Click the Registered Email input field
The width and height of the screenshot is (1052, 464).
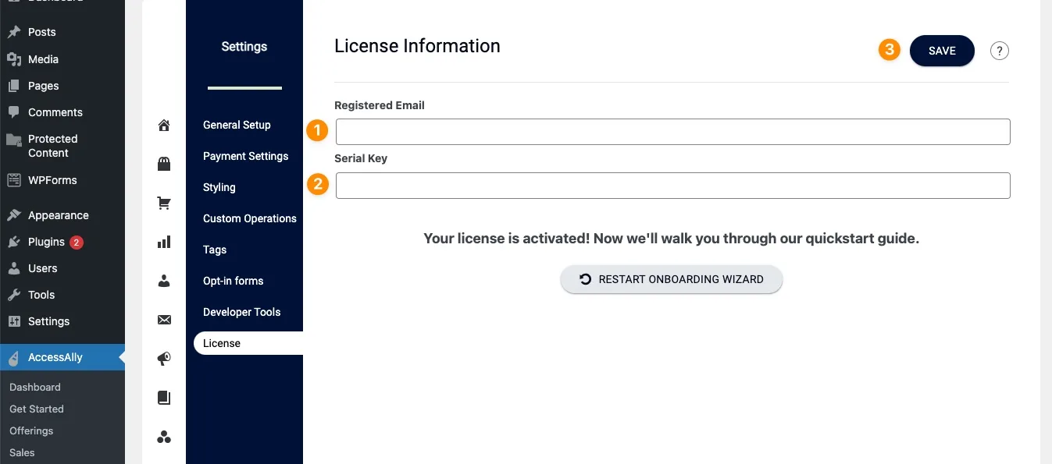click(x=672, y=131)
